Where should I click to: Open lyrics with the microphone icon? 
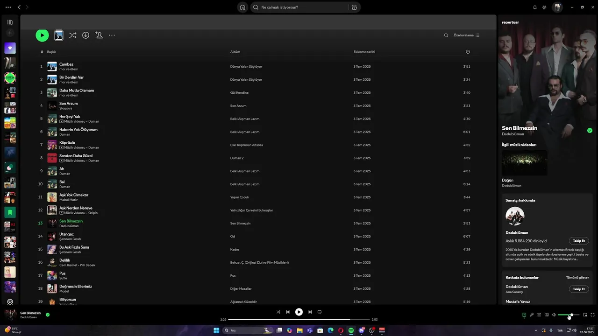pyautogui.click(x=531, y=315)
